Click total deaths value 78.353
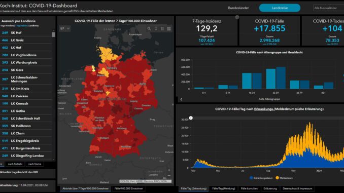 click(x=332, y=41)
